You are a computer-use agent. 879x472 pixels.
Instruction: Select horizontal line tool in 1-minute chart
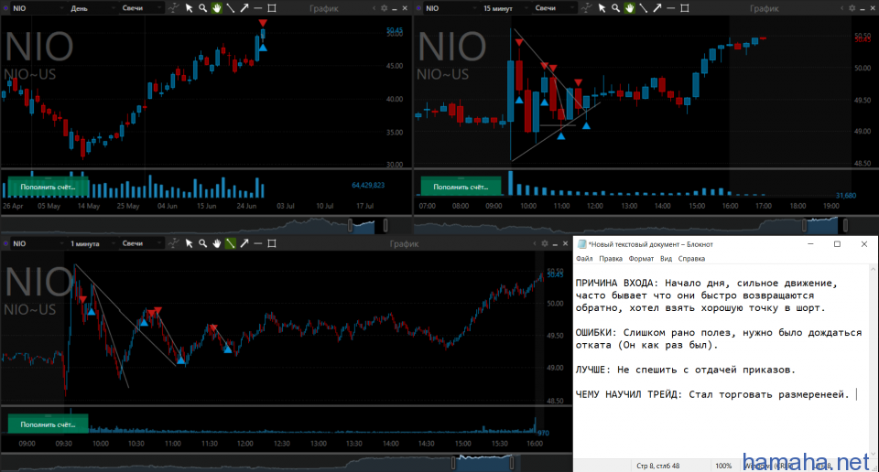pyautogui.click(x=258, y=243)
